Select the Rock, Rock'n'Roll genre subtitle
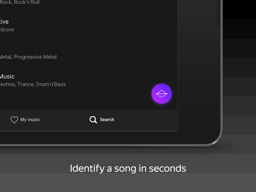 (x=19, y=2)
